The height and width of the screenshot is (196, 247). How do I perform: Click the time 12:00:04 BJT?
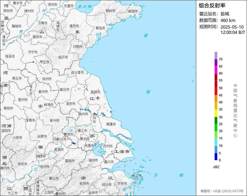coord(233,32)
